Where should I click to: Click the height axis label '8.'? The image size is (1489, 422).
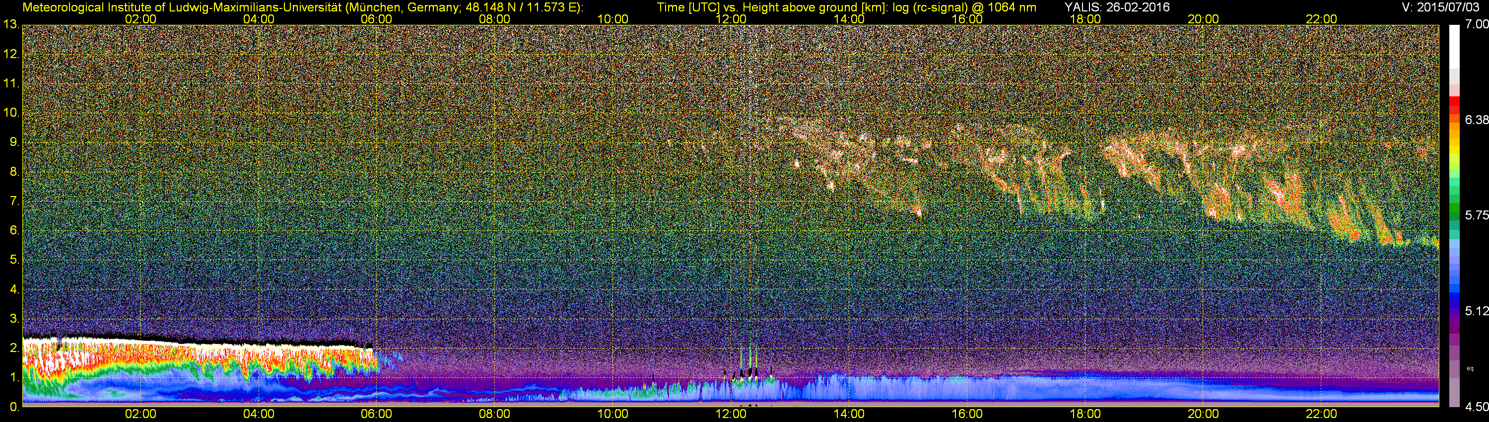(14, 172)
